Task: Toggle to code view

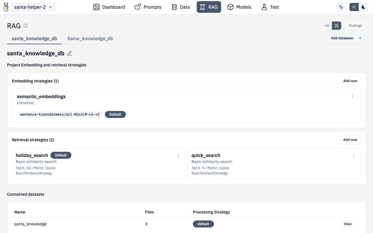Action: [327, 26]
